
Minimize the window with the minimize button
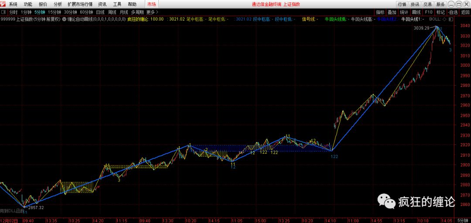(x=452, y=4)
